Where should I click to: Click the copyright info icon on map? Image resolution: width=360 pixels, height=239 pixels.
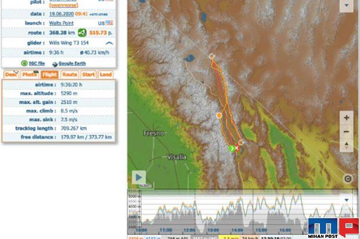(347, 179)
